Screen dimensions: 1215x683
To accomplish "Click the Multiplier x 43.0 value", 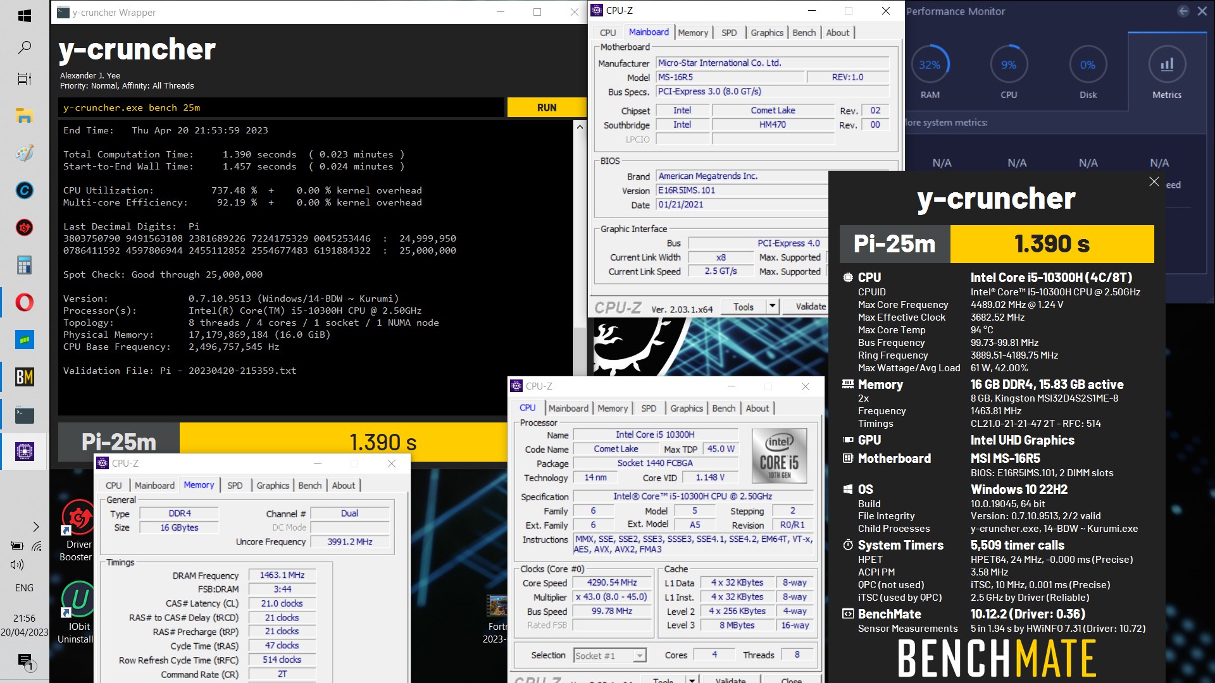I will 612,597.
